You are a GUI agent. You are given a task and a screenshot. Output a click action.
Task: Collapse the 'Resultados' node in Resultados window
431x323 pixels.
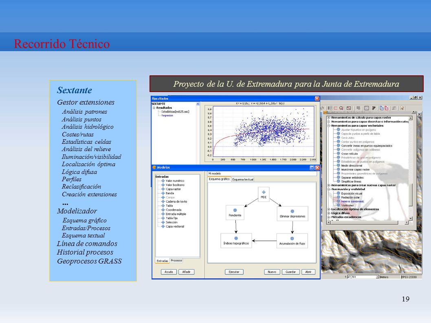pos(154,108)
